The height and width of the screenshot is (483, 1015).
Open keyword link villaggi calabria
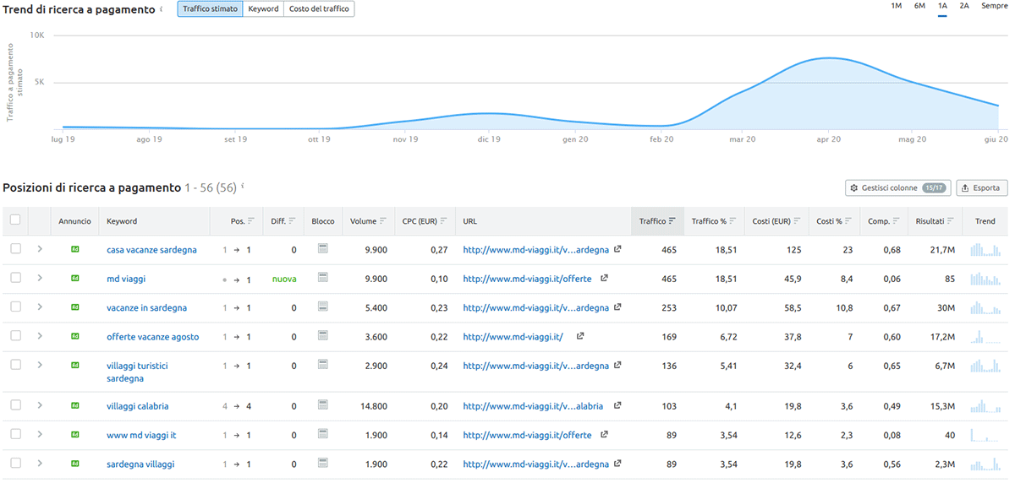coord(137,406)
